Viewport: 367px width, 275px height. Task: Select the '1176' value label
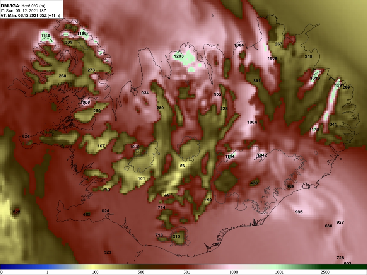click(x=314, y=129)
